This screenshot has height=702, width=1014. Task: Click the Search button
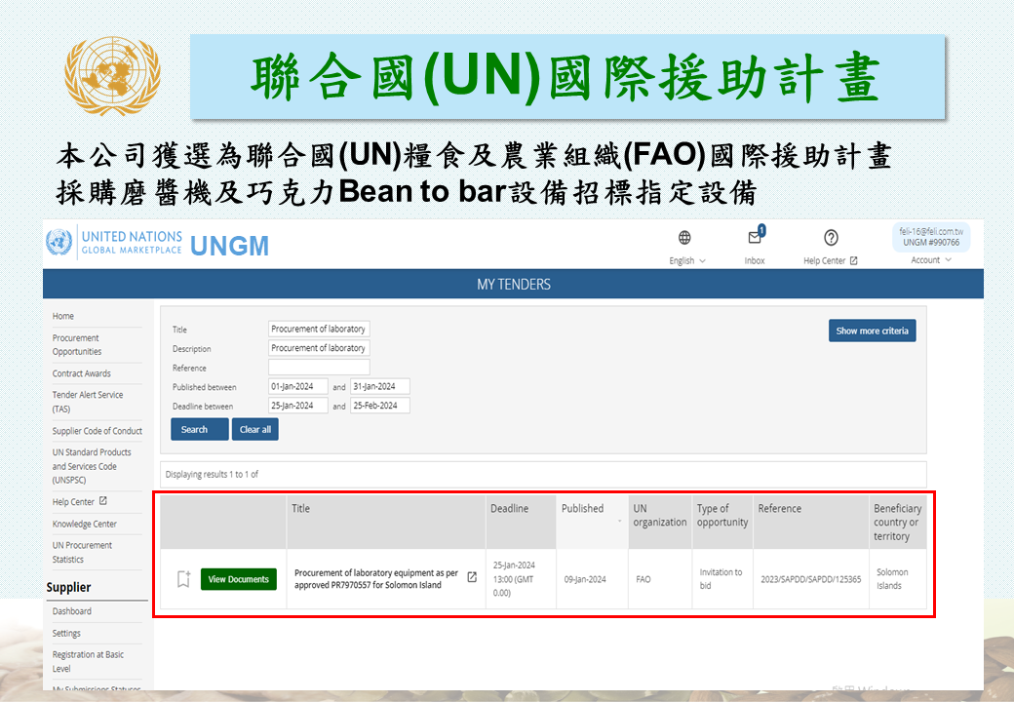(199, 429)
